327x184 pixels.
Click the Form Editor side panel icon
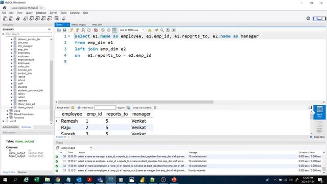coord(319,127)
